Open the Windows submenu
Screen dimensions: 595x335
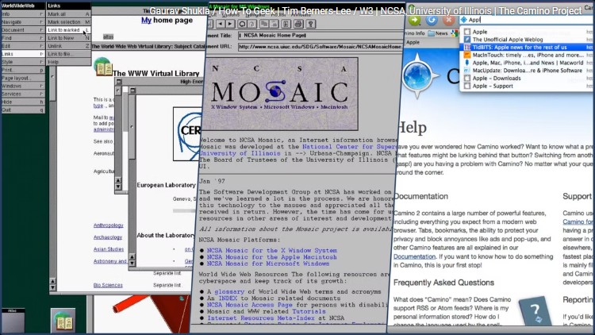[23, 86]
